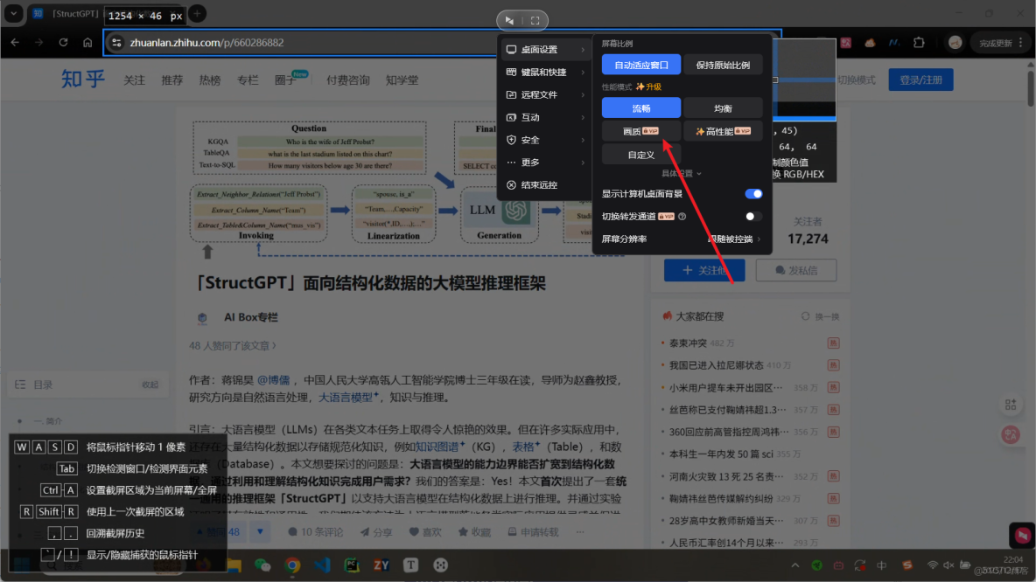Open VS Code from the taskbar

[x=321, y=565]
